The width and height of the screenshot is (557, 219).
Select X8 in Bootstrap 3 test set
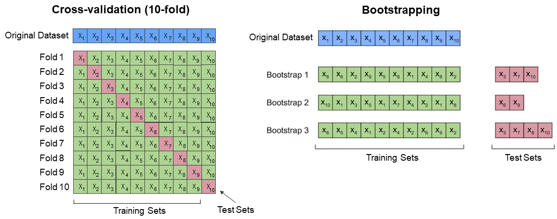531,130
